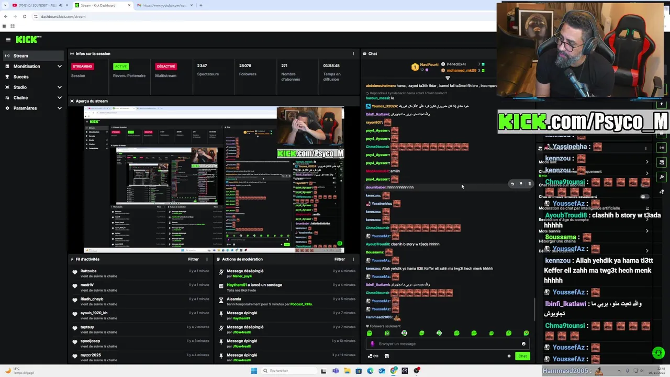Open Actions de modération three-dot menu
The width and height of the screenshot is (670, 377).
(x=353, y=259)
